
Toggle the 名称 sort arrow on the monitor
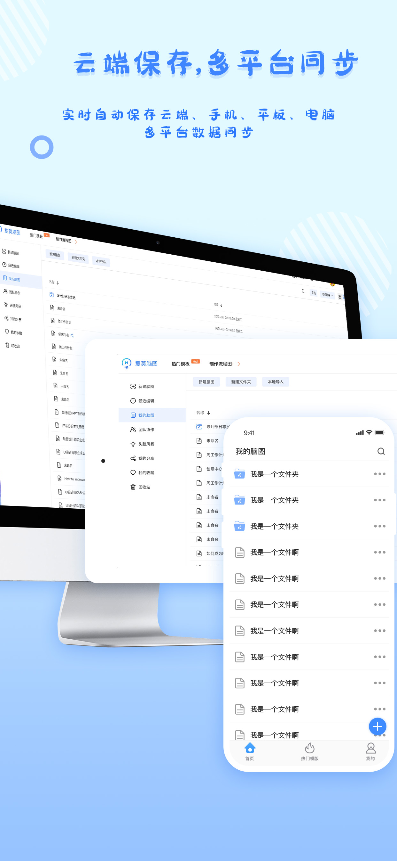click(58, 283)
